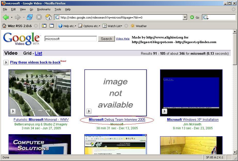Click the Google Video search box containing 'microsoft'
238x161 pixels.
tap(70, 39)
